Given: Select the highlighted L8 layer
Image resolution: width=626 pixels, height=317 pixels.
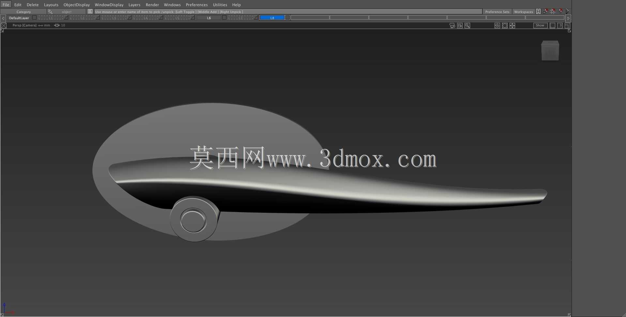Looking at the screenshot, I should coord(272,18).
